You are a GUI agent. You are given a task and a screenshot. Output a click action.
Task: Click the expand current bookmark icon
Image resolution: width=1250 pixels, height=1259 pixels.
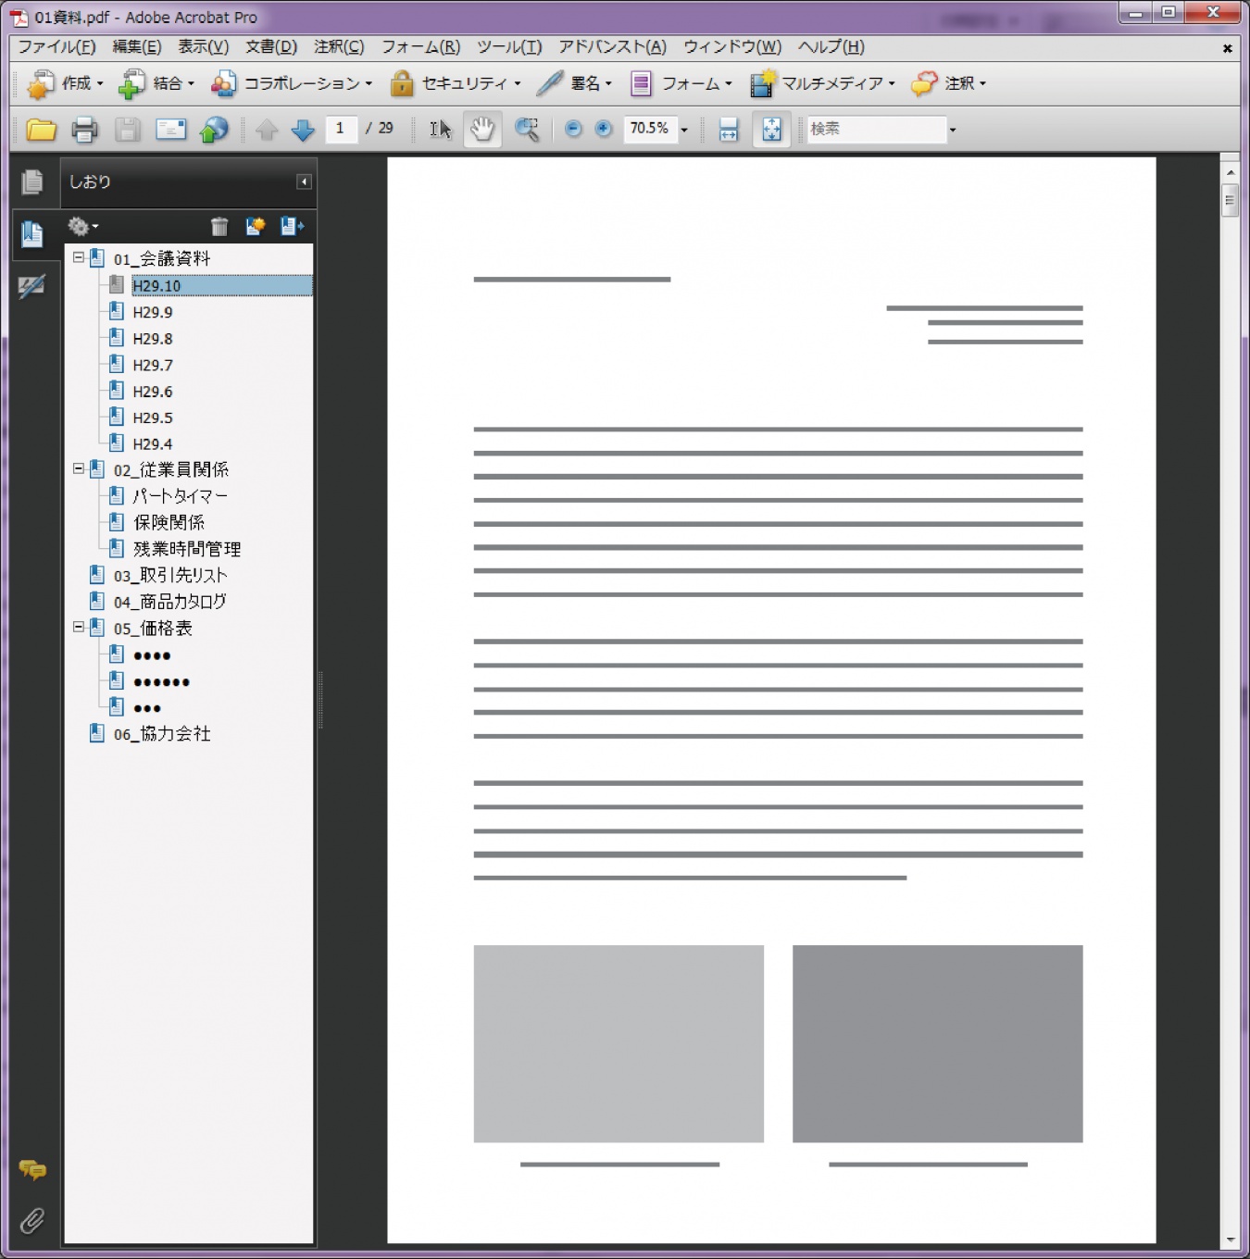292,226
